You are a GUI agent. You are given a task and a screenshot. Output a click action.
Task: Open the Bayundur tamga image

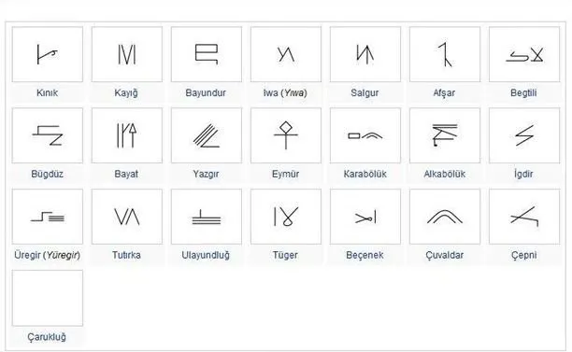click(207, 54)
